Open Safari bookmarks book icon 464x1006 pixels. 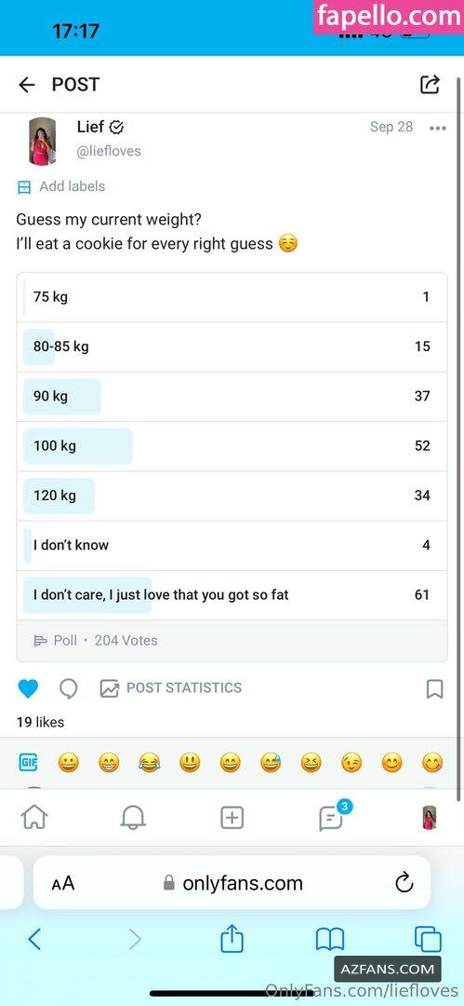pos(330,939)
